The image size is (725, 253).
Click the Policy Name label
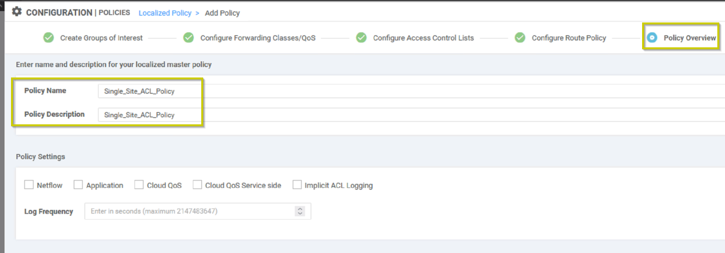(45, 90)
